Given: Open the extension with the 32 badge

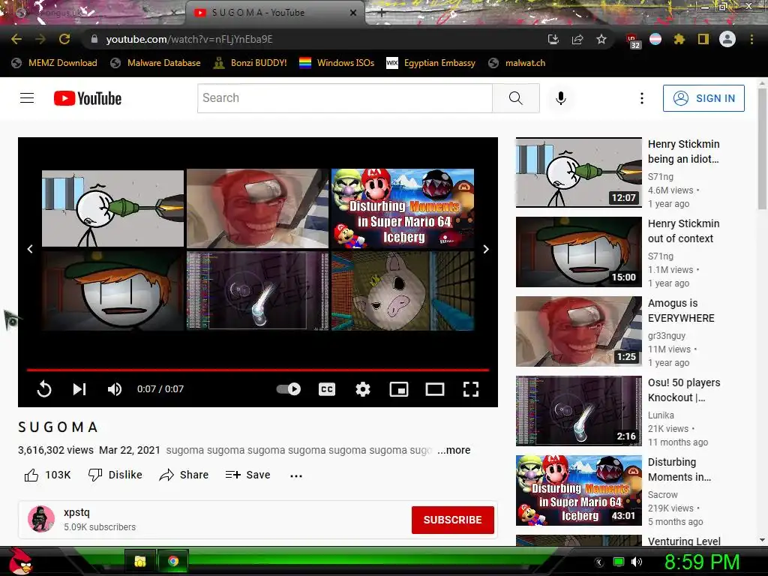Looking at the screenshot, I should click(x=633, y=40).
